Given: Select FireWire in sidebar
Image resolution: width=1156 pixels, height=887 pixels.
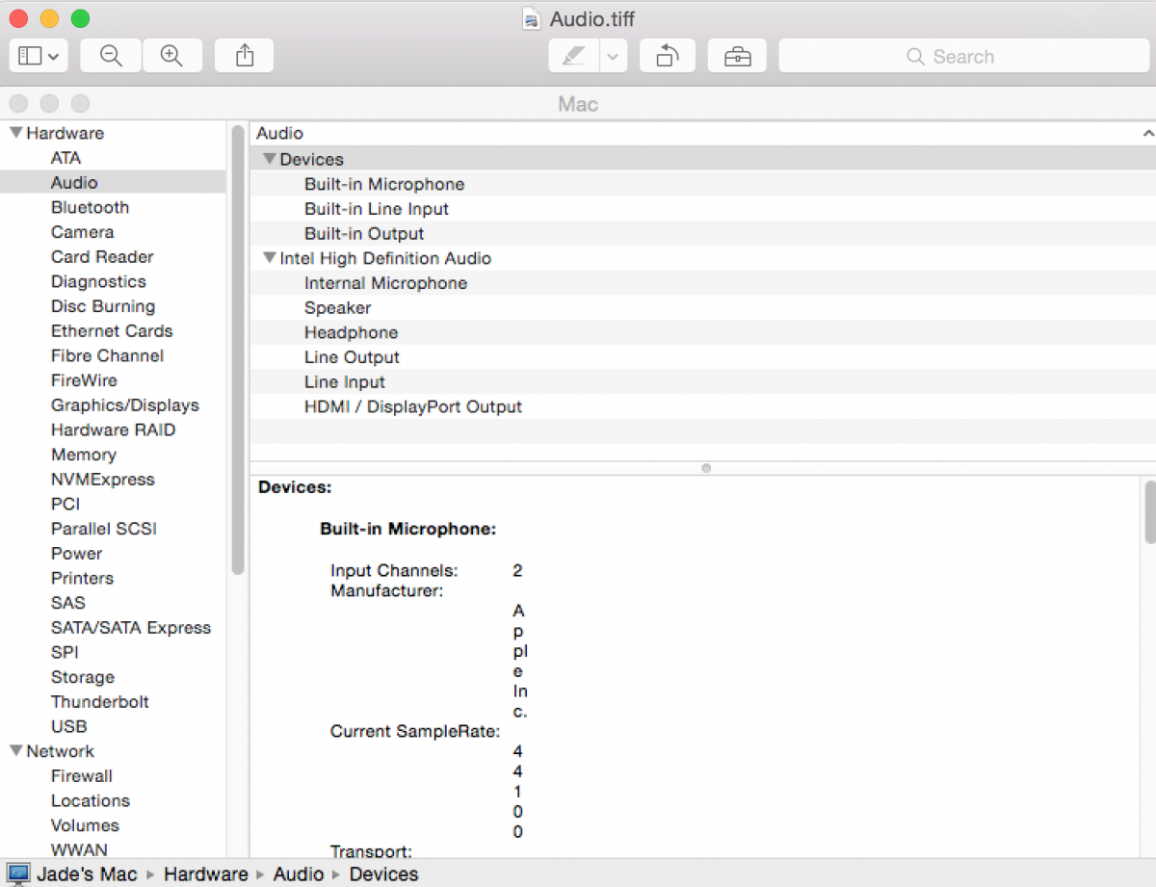Looking at the screenshot, I should (x=84, y=380).
